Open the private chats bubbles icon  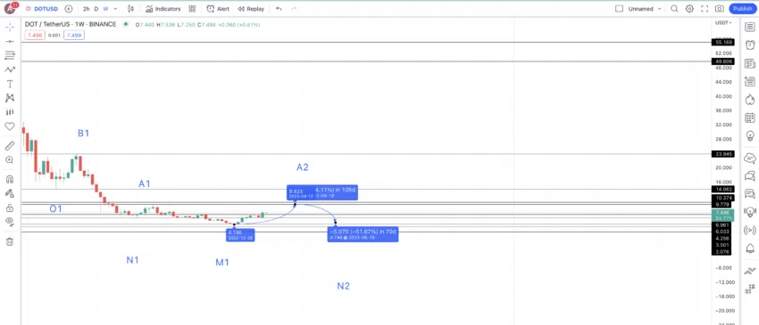[x=750, y=175]
